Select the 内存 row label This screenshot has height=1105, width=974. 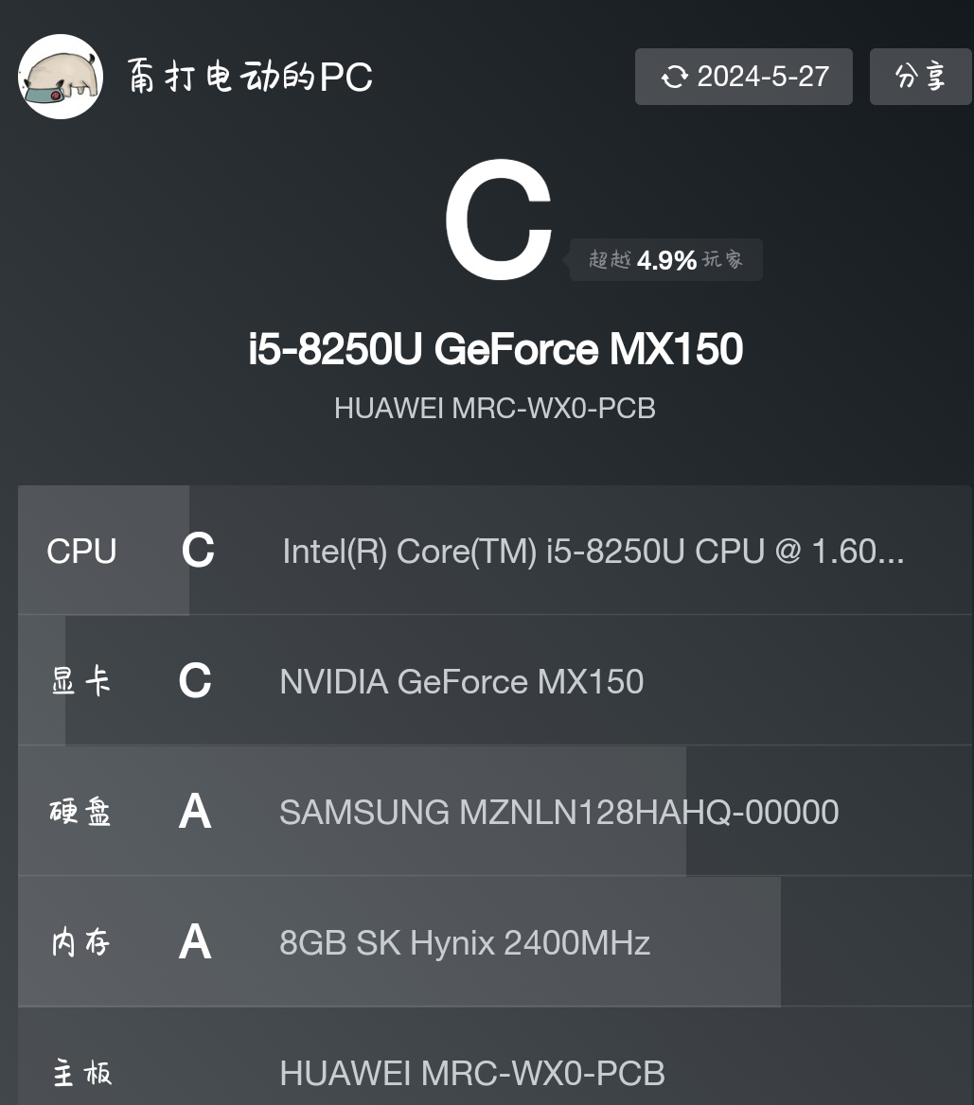pos(81,942)
